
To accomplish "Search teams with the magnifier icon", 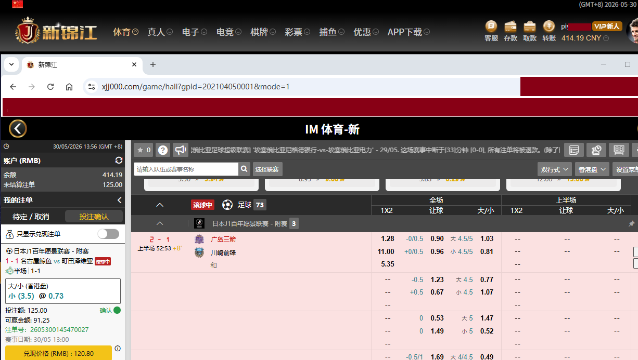I will [245, 169].
